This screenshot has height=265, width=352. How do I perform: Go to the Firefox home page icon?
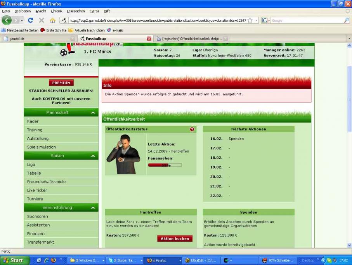52,20
